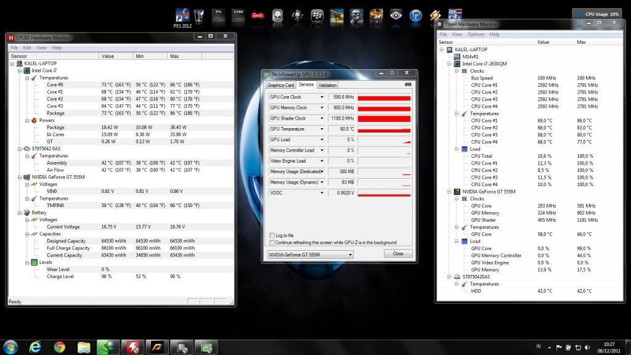Click the taskbar clock showing 10:27

point(609,348)
